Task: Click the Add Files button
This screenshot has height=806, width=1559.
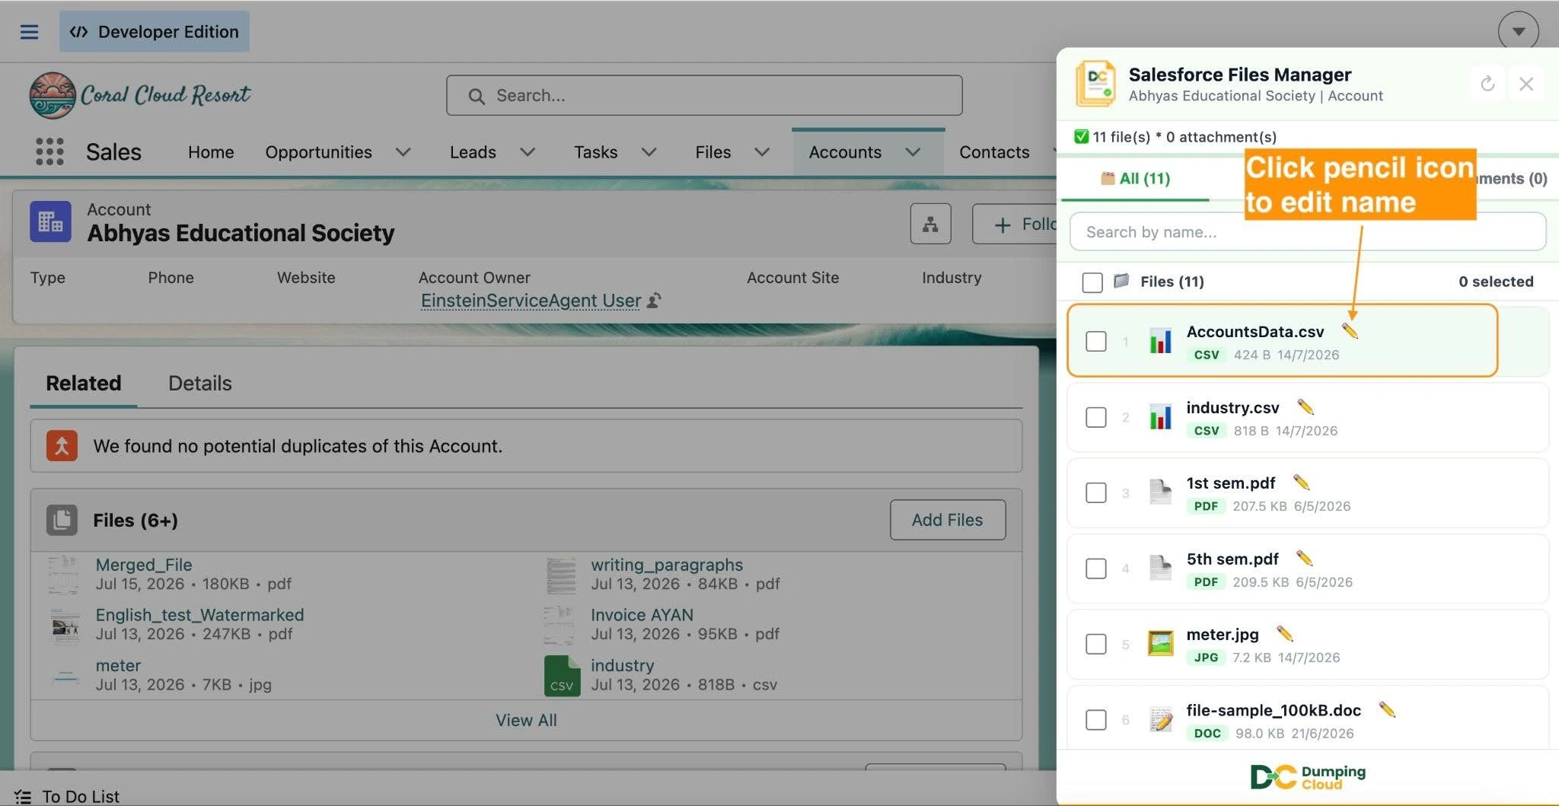Action: click(948, 520)
